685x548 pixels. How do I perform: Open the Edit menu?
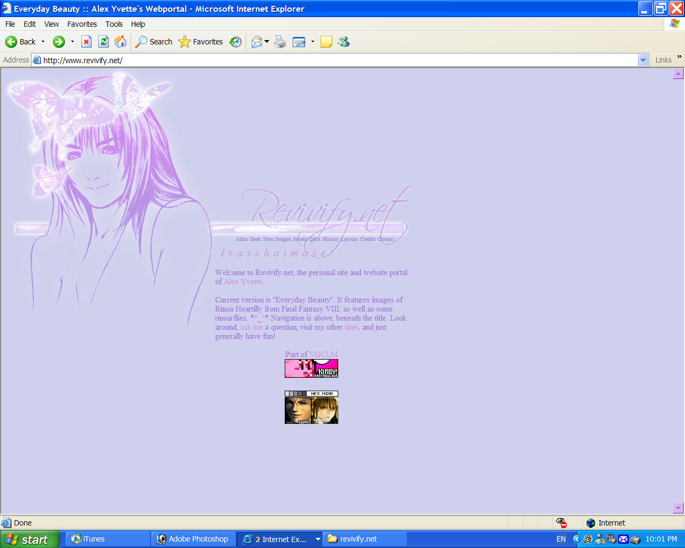point(29,24)
